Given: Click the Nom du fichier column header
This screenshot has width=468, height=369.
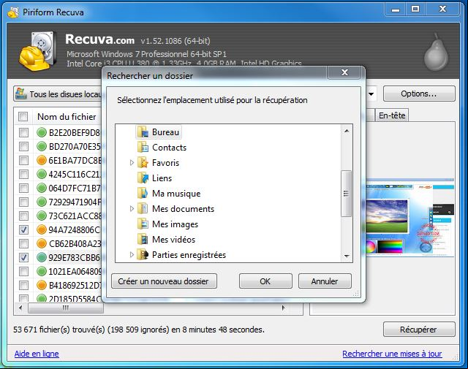Looking at the screenshot, I should click(x=67, y=117).
